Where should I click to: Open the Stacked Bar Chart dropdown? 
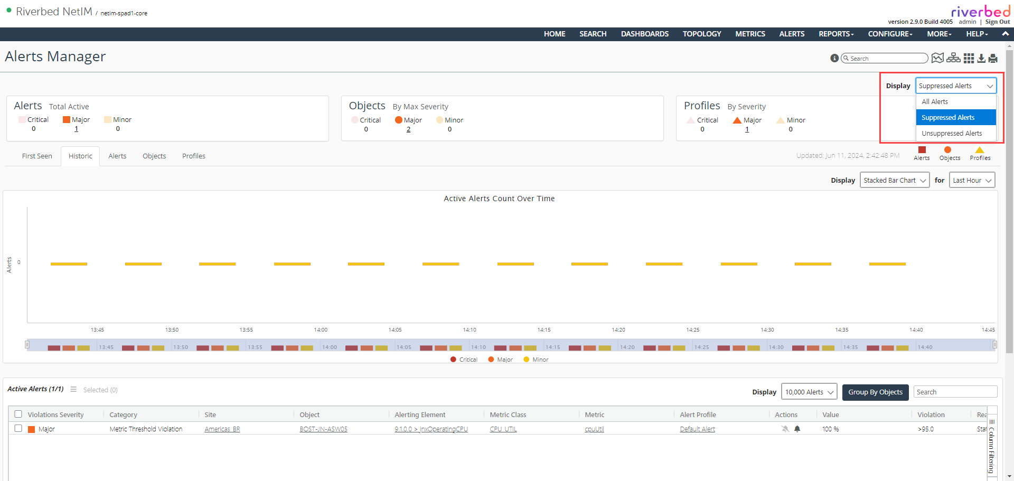[x=894, y=180]
